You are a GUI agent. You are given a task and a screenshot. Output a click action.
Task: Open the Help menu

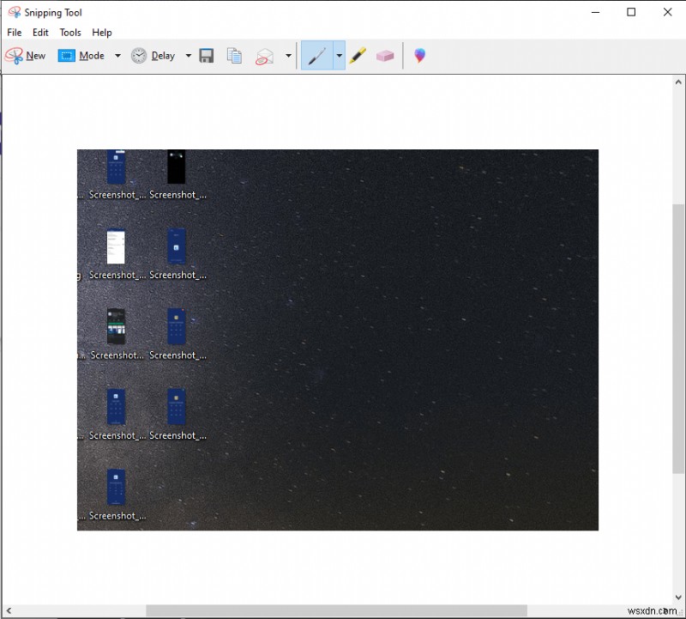click(x=102, y=32)
